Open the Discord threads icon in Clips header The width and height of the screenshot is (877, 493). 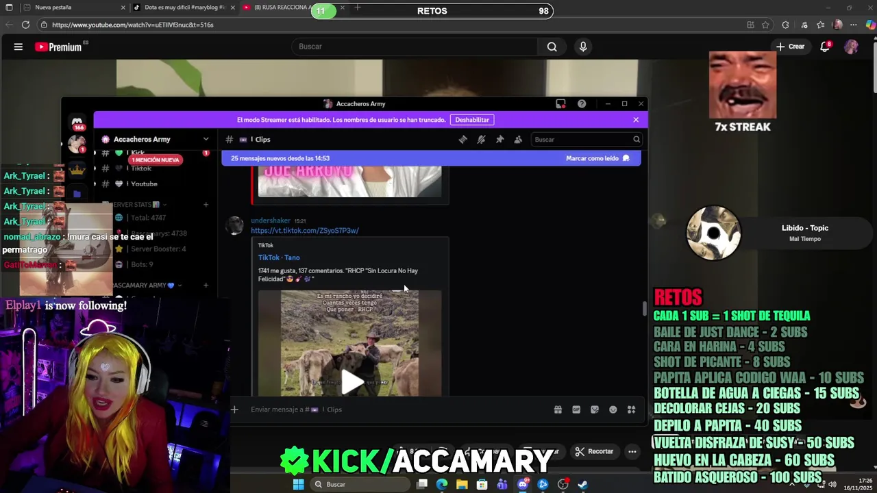click(463, 139)
